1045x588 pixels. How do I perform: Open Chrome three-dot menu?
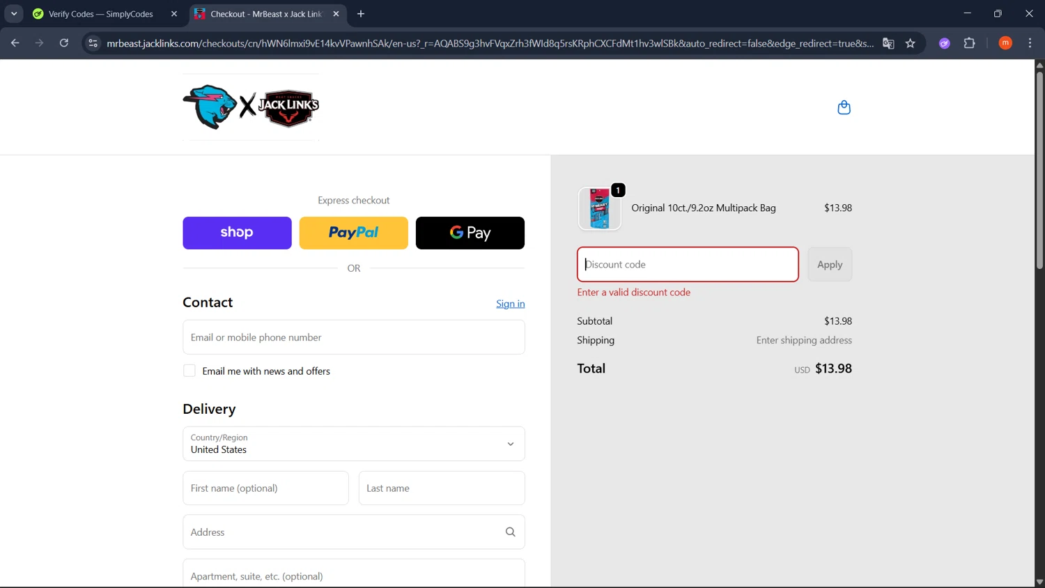click(1030, 43)
